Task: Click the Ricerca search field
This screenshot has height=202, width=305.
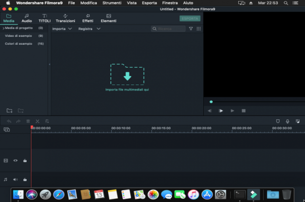Action: [x=168, y=29]
